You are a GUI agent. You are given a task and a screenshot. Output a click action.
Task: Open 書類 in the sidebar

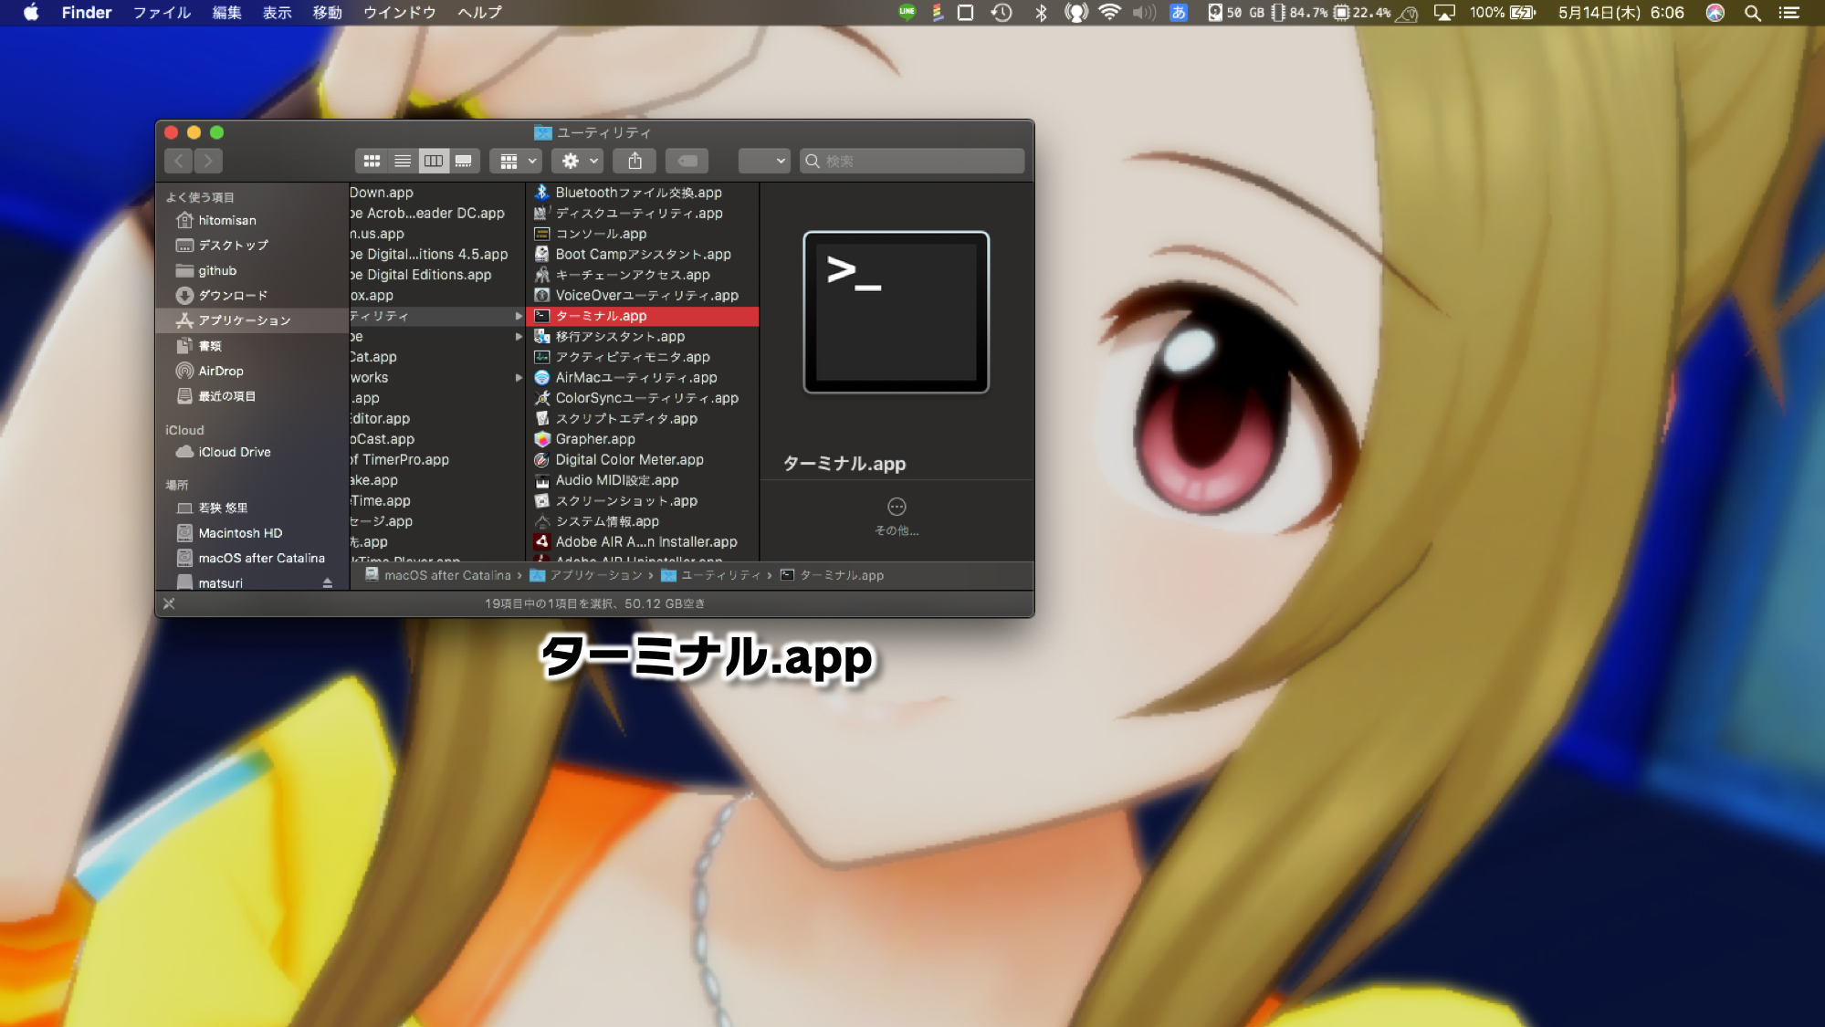252,346
